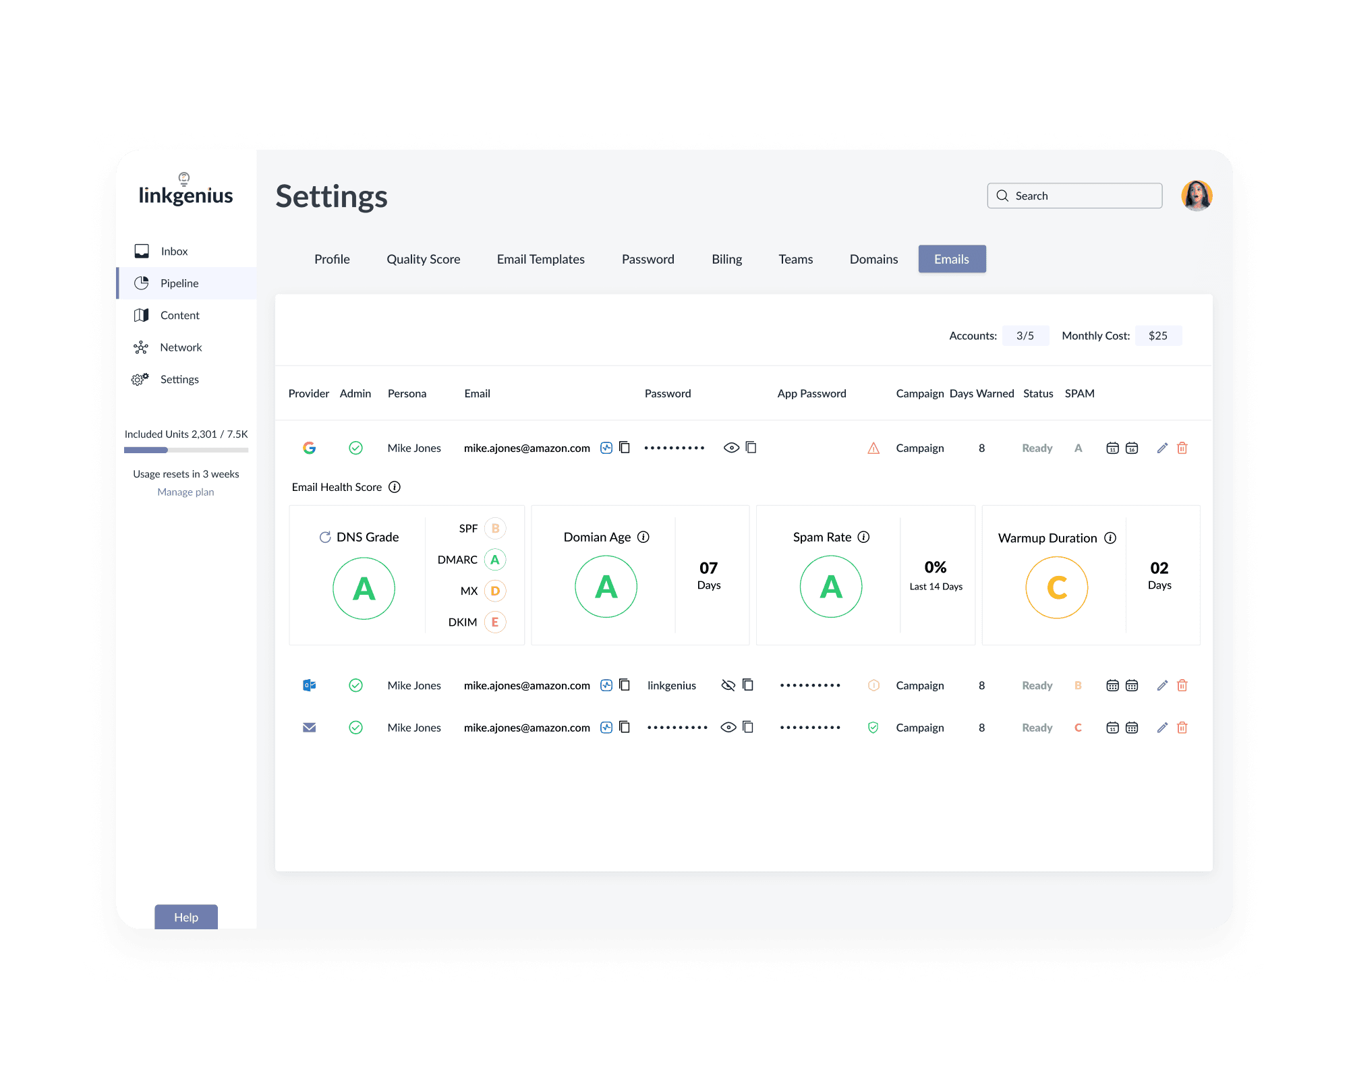Select the Emails tab
The height and width of the screenshot is (1079, 1349).
[x=952, y=259]
